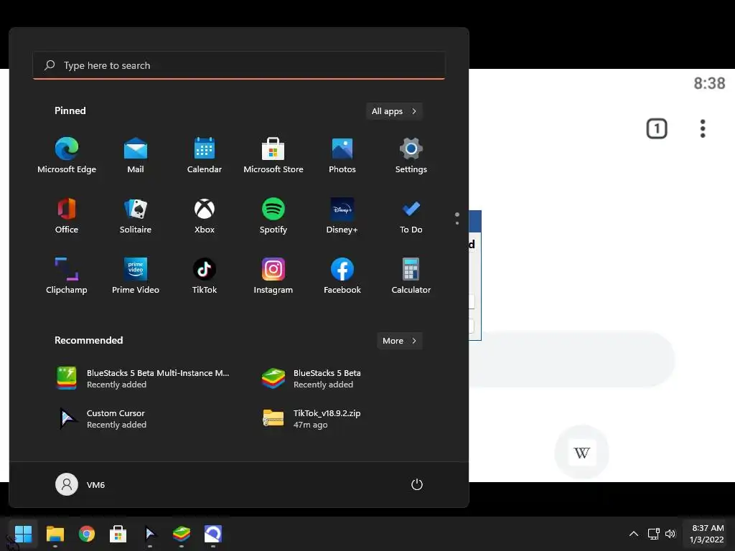Open the tab switcher showing 1 in browser
The image size is (735, 551).
(x=657, y=128)
